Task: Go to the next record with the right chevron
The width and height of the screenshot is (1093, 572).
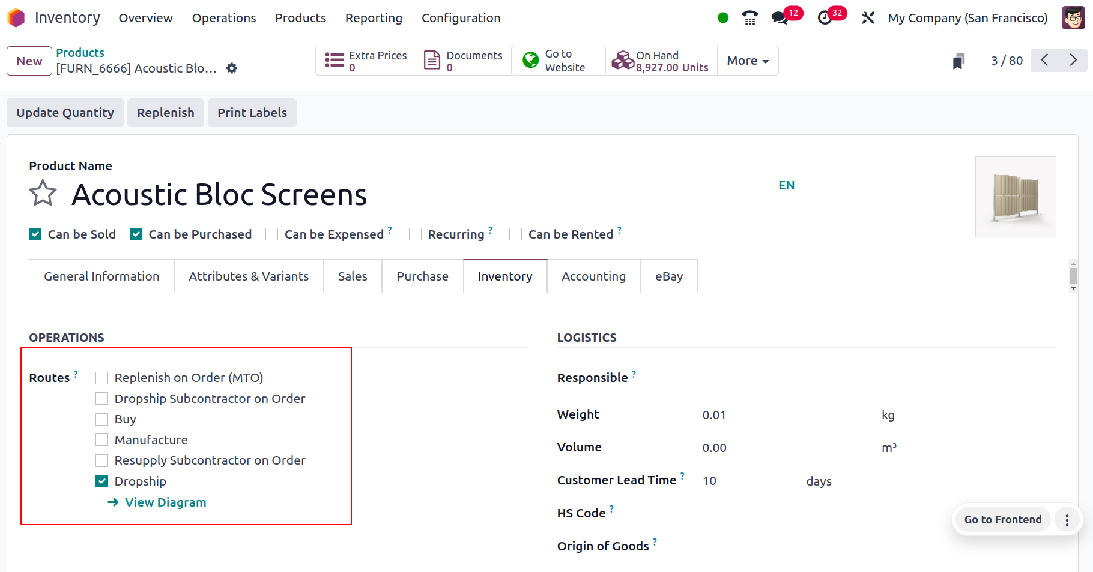Action: (1073, 61)
